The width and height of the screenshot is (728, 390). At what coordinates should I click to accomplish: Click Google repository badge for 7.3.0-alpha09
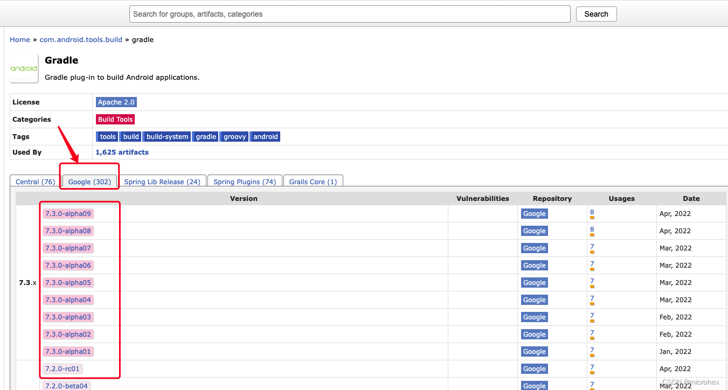[535, 214]
